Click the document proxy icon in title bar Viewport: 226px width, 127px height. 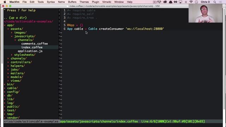(67, 6)
